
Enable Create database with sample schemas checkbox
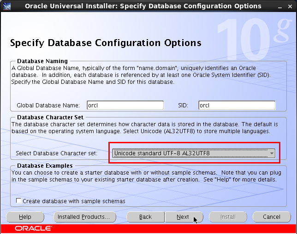[x=18, y=201]
